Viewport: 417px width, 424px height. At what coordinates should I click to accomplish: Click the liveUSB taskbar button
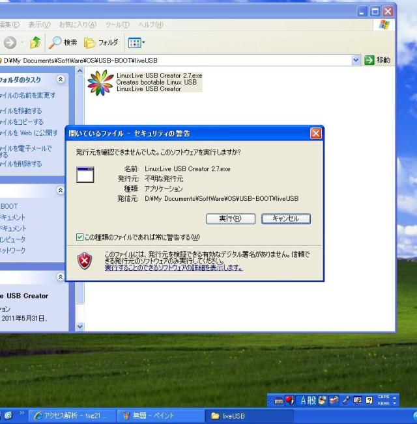[251, 416]
